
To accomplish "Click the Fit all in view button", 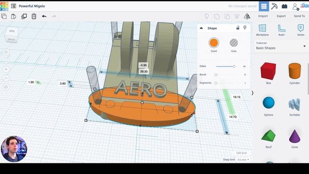I will point(6,60).
